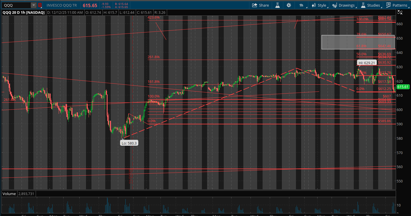Open the Patterns dropdown
Viewport: 411px width, 216px height.
point(397,5)
